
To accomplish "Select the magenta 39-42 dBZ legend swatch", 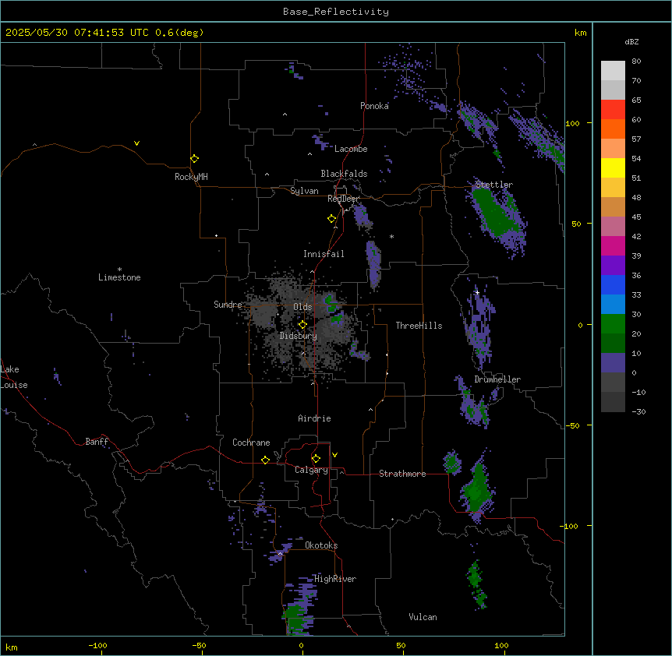I will pyautogui.click(x=613, y=245).
